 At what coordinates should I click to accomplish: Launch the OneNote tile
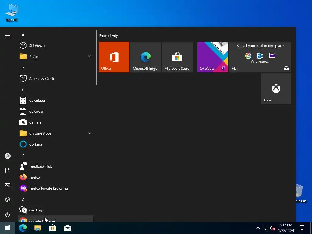(212, 57)
